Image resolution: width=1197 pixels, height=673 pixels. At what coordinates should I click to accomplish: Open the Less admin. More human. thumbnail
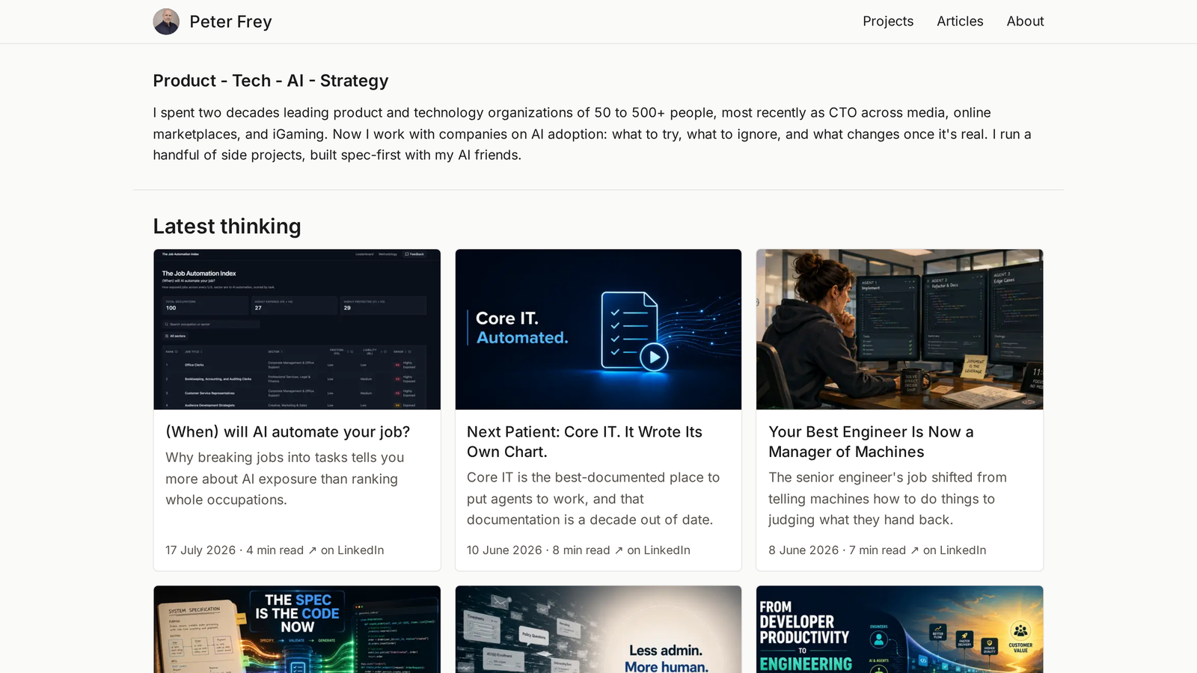point(598,630)
